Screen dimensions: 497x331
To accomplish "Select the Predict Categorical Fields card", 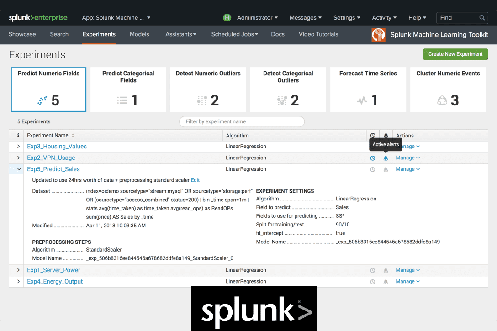I will click(x=128, y=89).
